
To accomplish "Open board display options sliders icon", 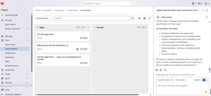I will (139, 18).
